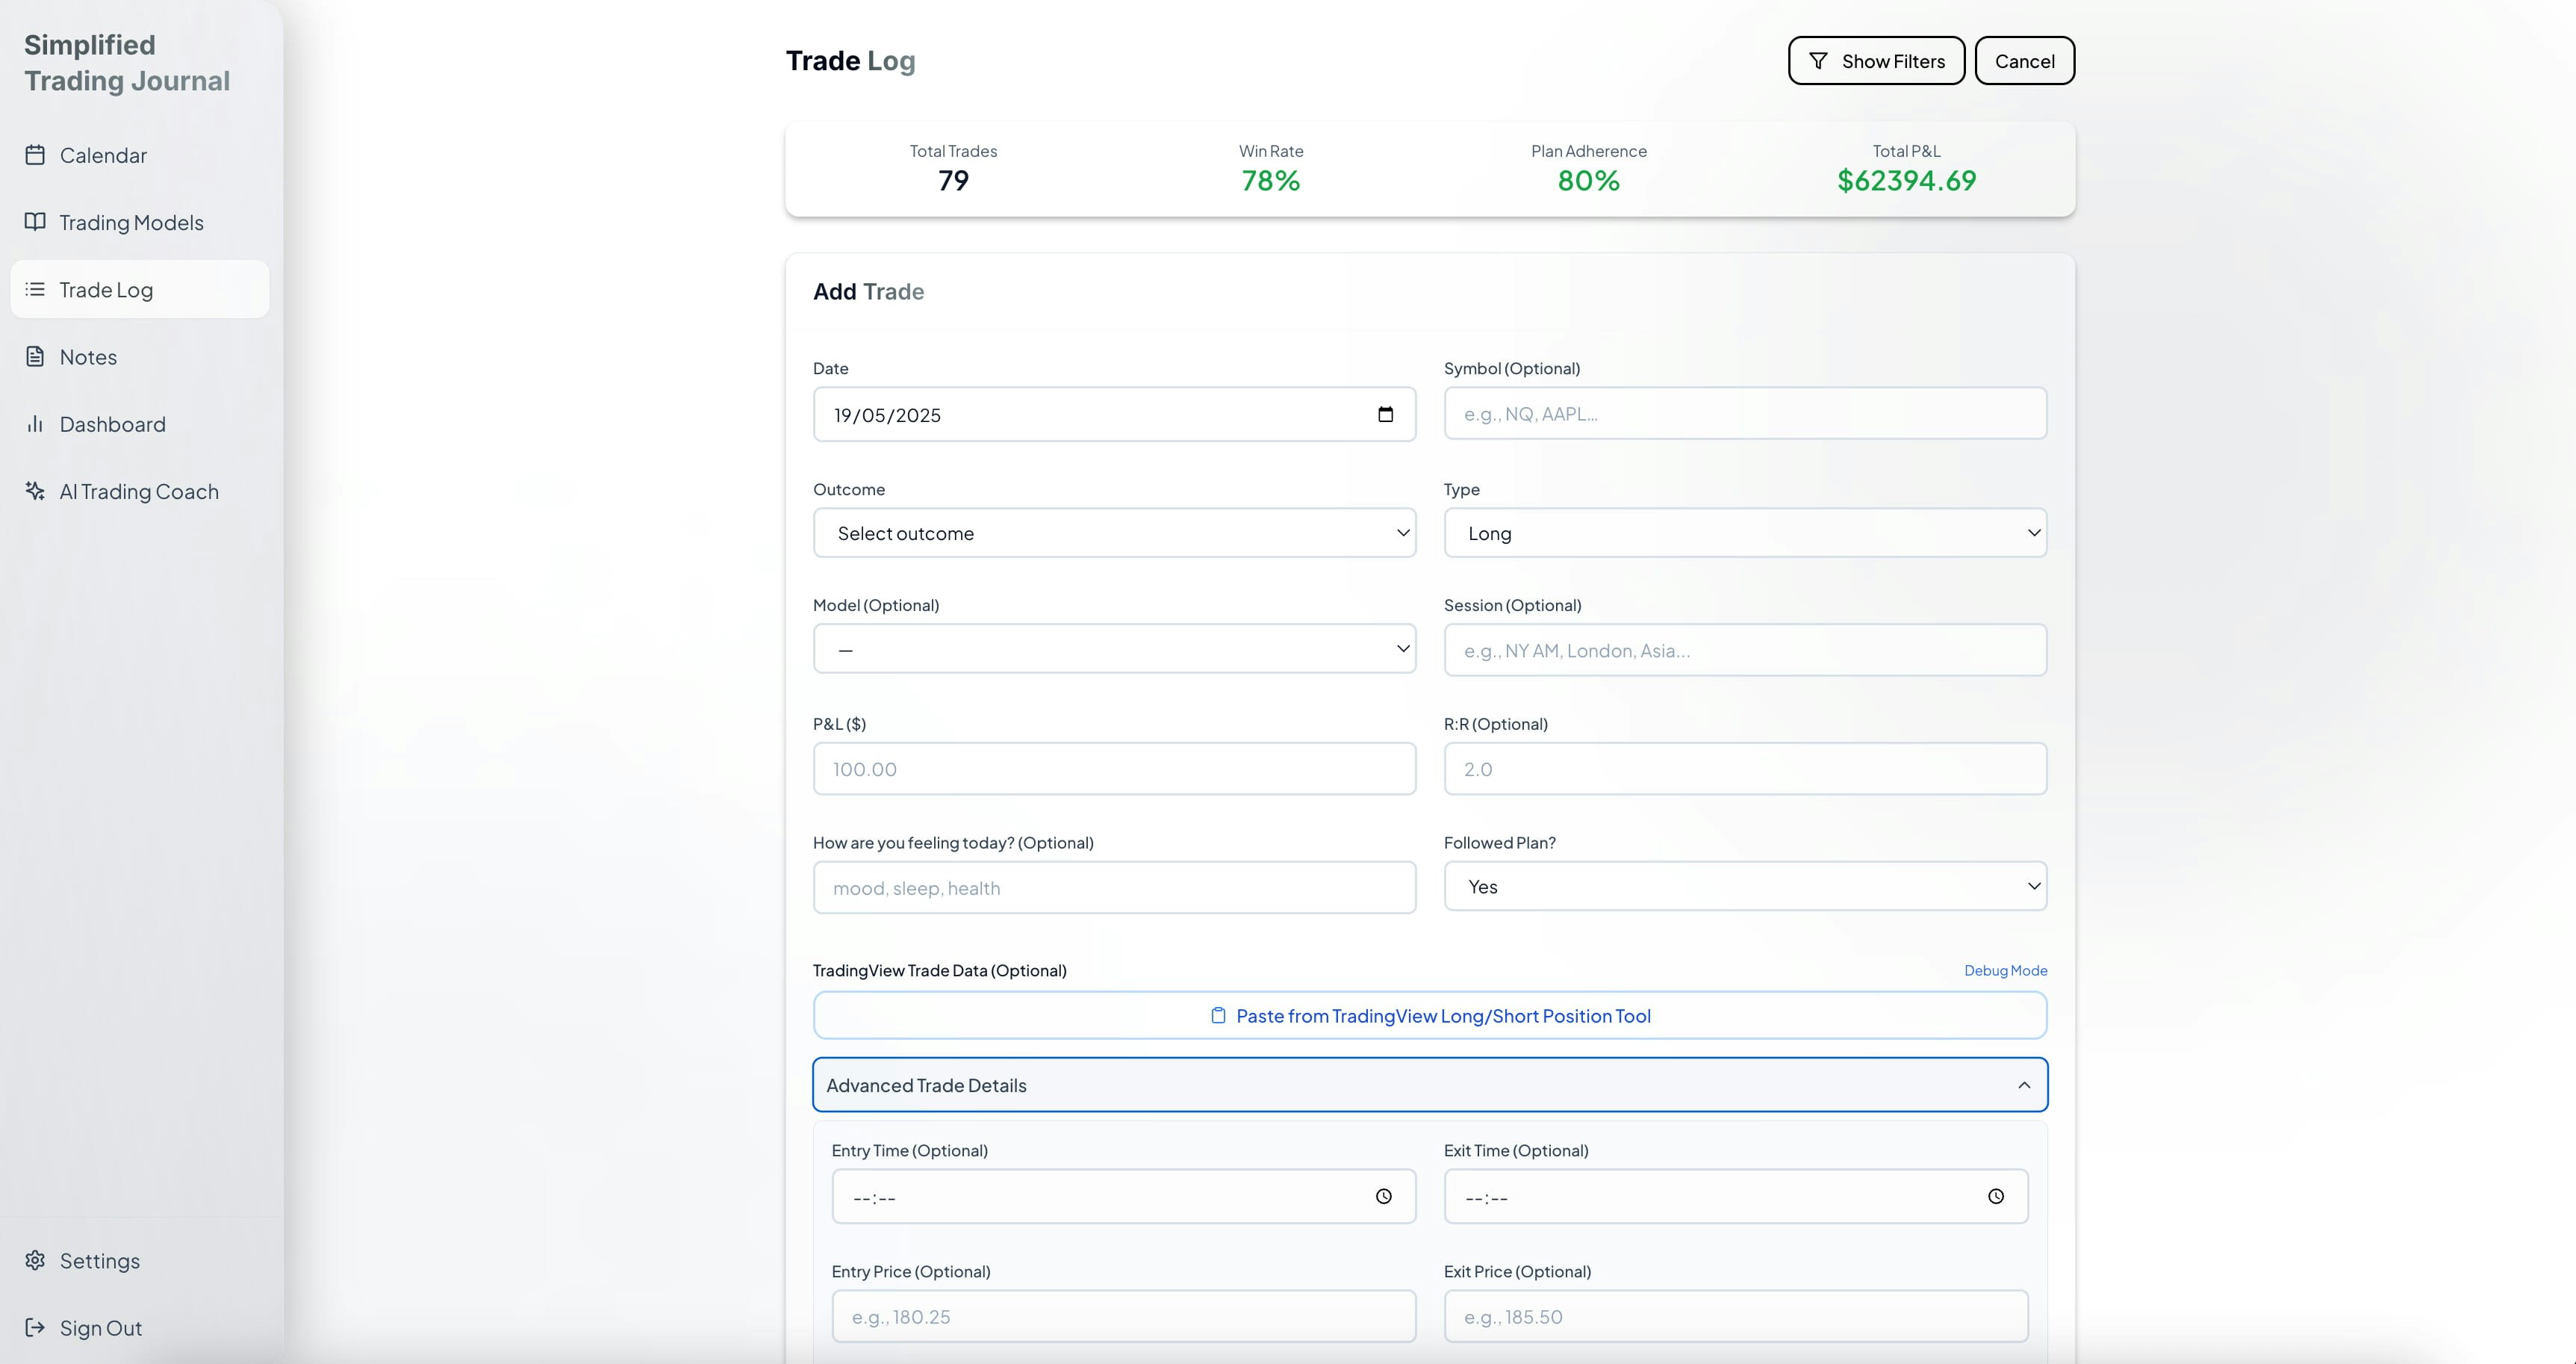Open the date picker calendar icon
Image resolution: width=2576 pixels, height=1364 pixels.
pos(1385,415)
